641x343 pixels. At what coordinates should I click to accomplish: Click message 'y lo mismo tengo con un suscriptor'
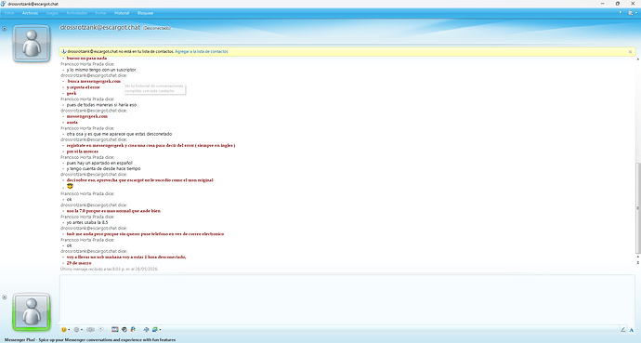click(x=101, y=70)
